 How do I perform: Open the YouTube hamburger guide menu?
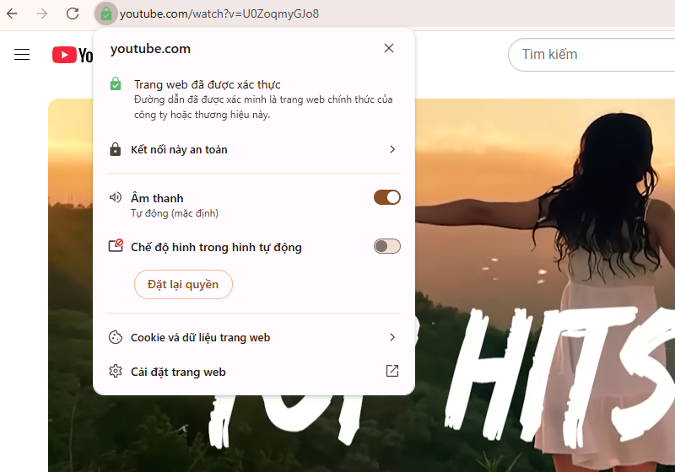click(22, 55)
